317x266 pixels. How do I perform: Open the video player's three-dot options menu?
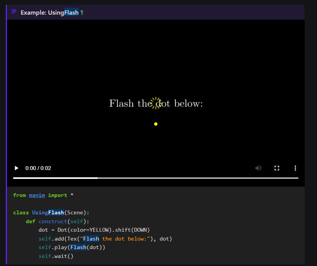click(295, 168)
